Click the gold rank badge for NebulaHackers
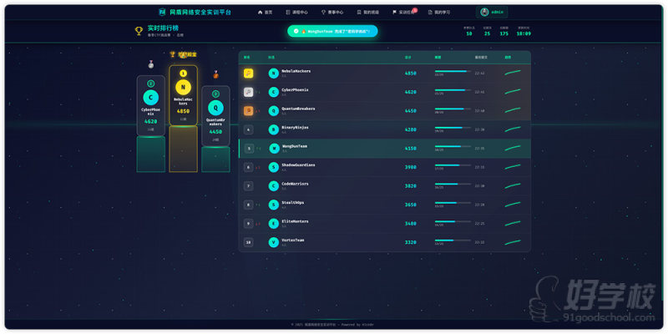This screenshot has width=668, height=334. 249,73
